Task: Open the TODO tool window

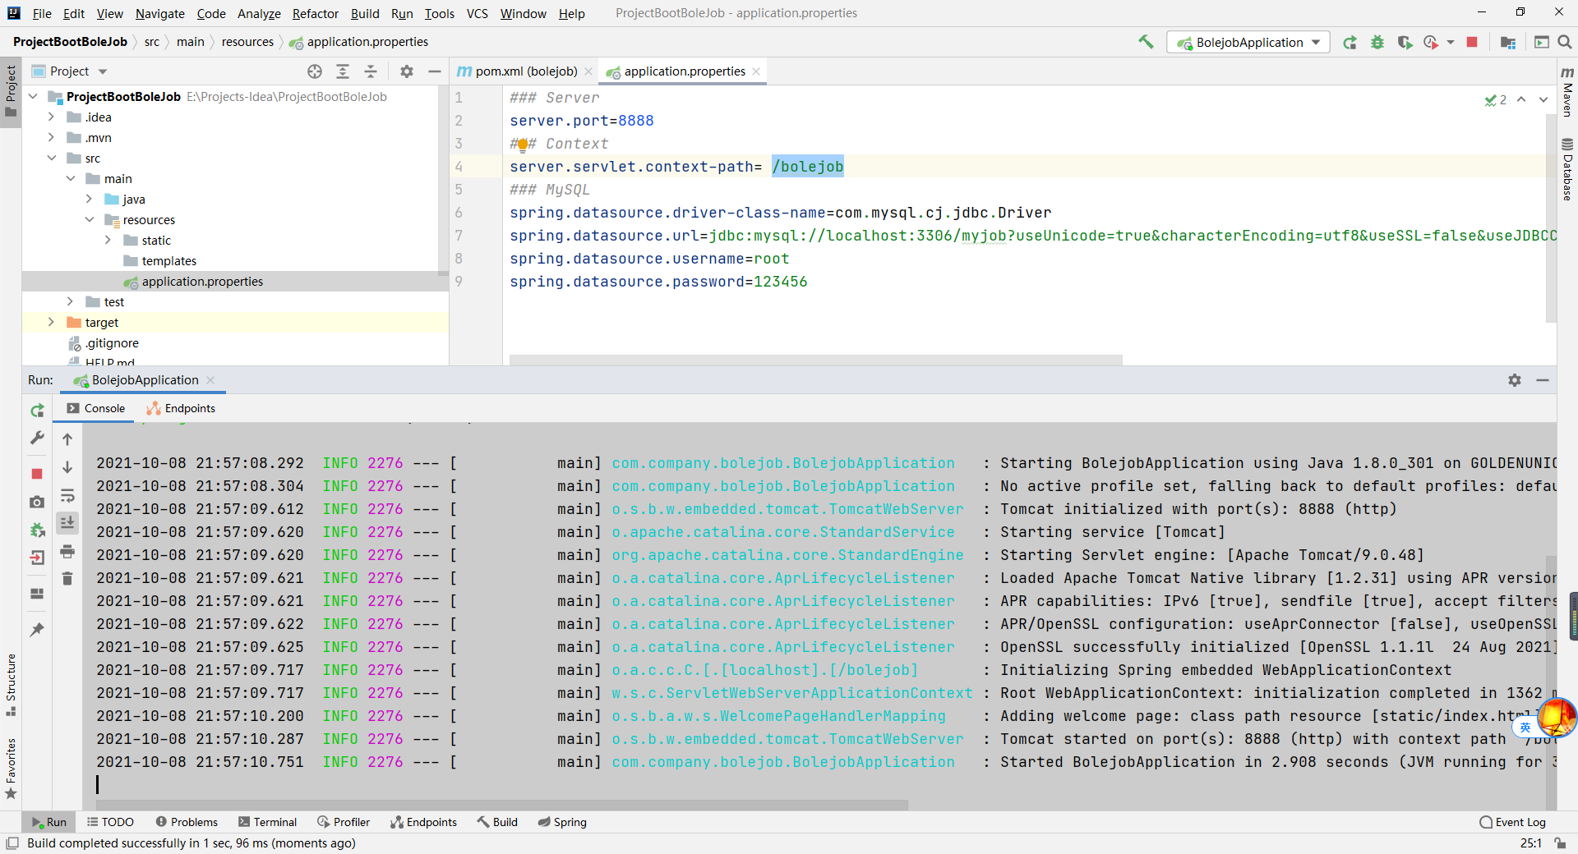Action: [110, 822]
